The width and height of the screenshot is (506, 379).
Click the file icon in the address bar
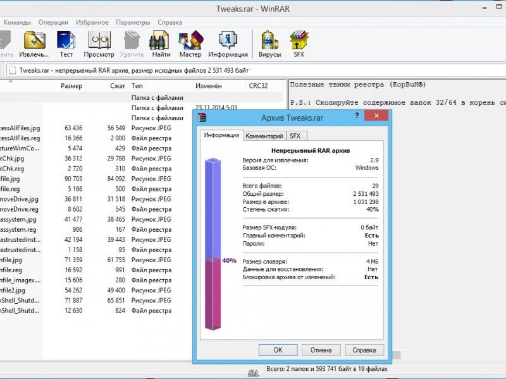(12, 70)
